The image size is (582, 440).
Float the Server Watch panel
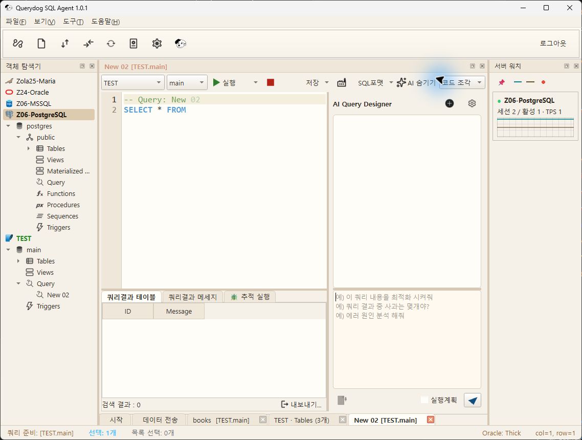[567, 66]
